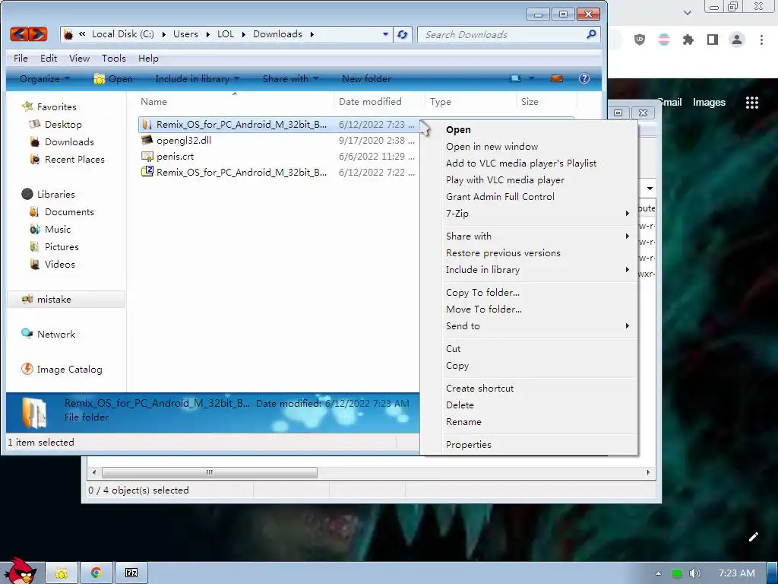
Task: Click the search magnifier icon in Search Downloads
Action: 591,34
